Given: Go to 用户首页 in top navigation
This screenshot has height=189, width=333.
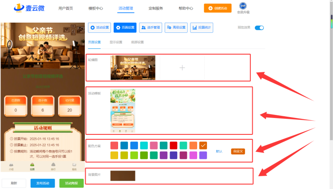Looking at the screenshot, I should pyautogui.click(x=66, y=8).
